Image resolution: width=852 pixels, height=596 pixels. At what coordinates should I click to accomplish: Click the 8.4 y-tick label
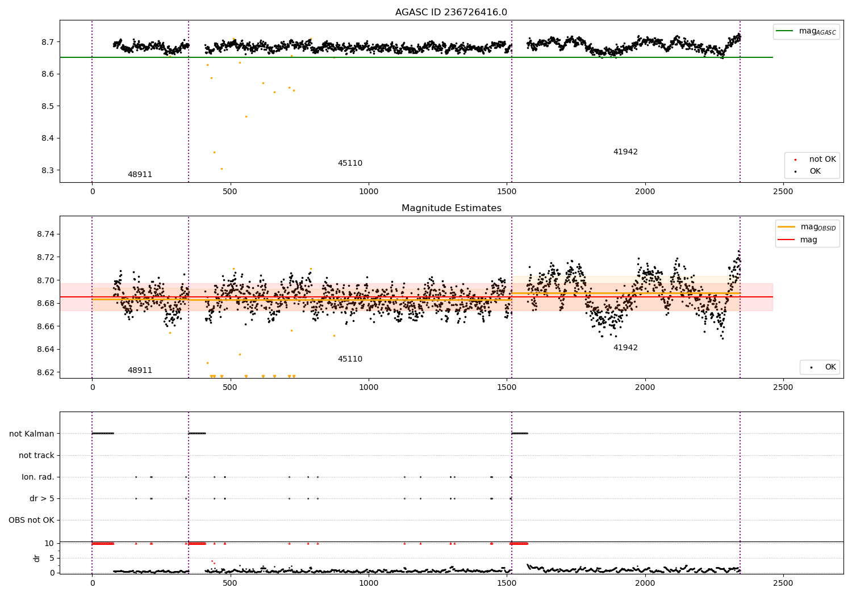coord(47,138)
